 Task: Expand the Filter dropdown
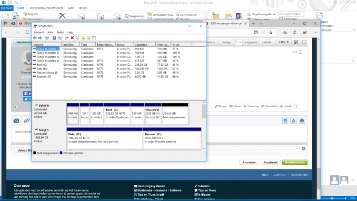tap(284, 42)
